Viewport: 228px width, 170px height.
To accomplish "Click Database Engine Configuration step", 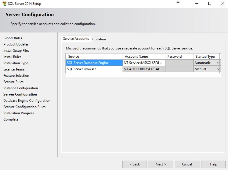I will (x=27, y=101).
